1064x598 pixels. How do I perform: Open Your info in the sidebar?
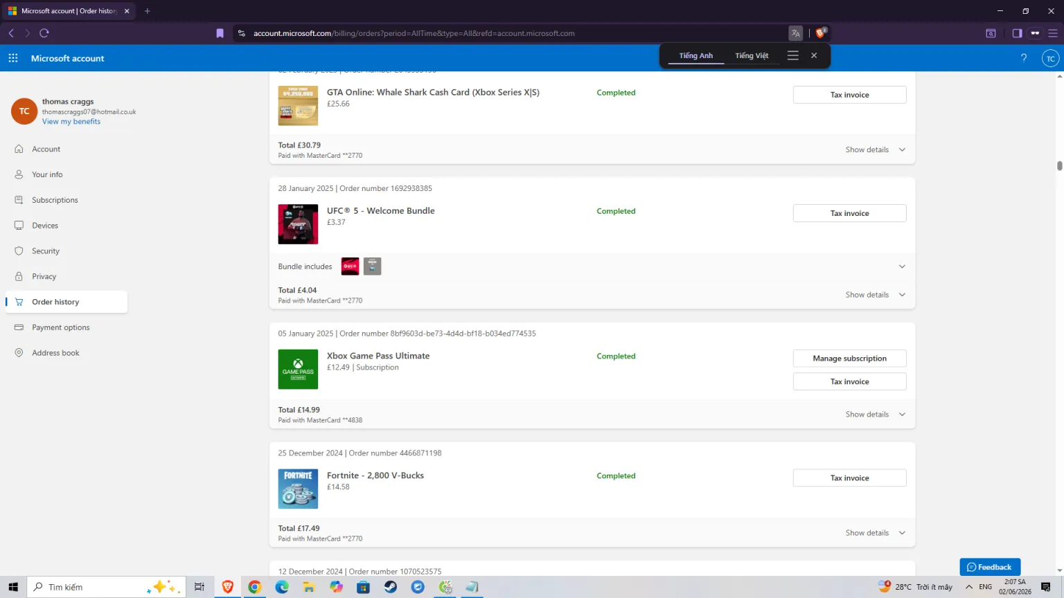[66, 174]
